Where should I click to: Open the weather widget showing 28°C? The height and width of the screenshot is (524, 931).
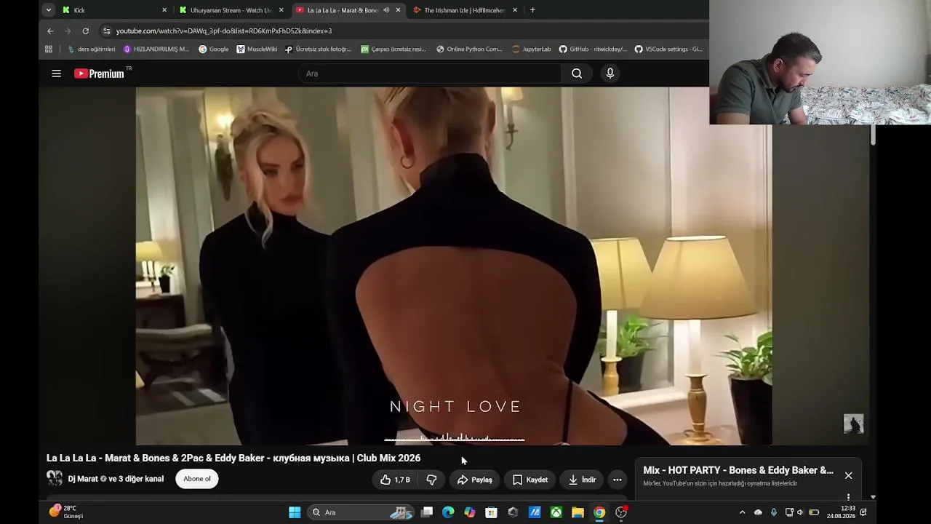[x=66, y=512]
